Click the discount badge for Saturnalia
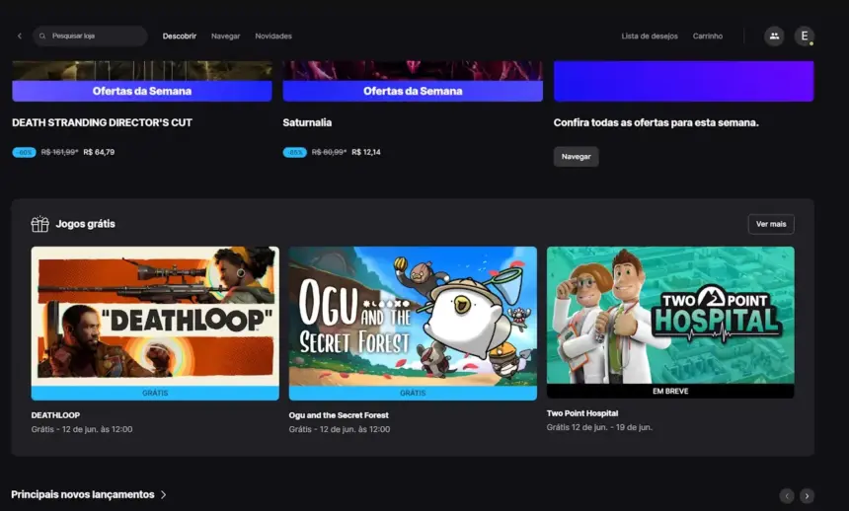 tap(294, 152)
